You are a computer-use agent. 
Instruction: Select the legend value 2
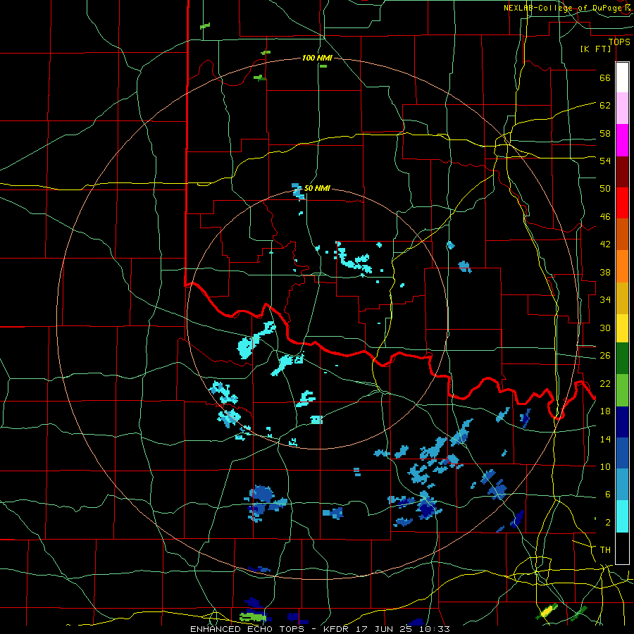607,523
